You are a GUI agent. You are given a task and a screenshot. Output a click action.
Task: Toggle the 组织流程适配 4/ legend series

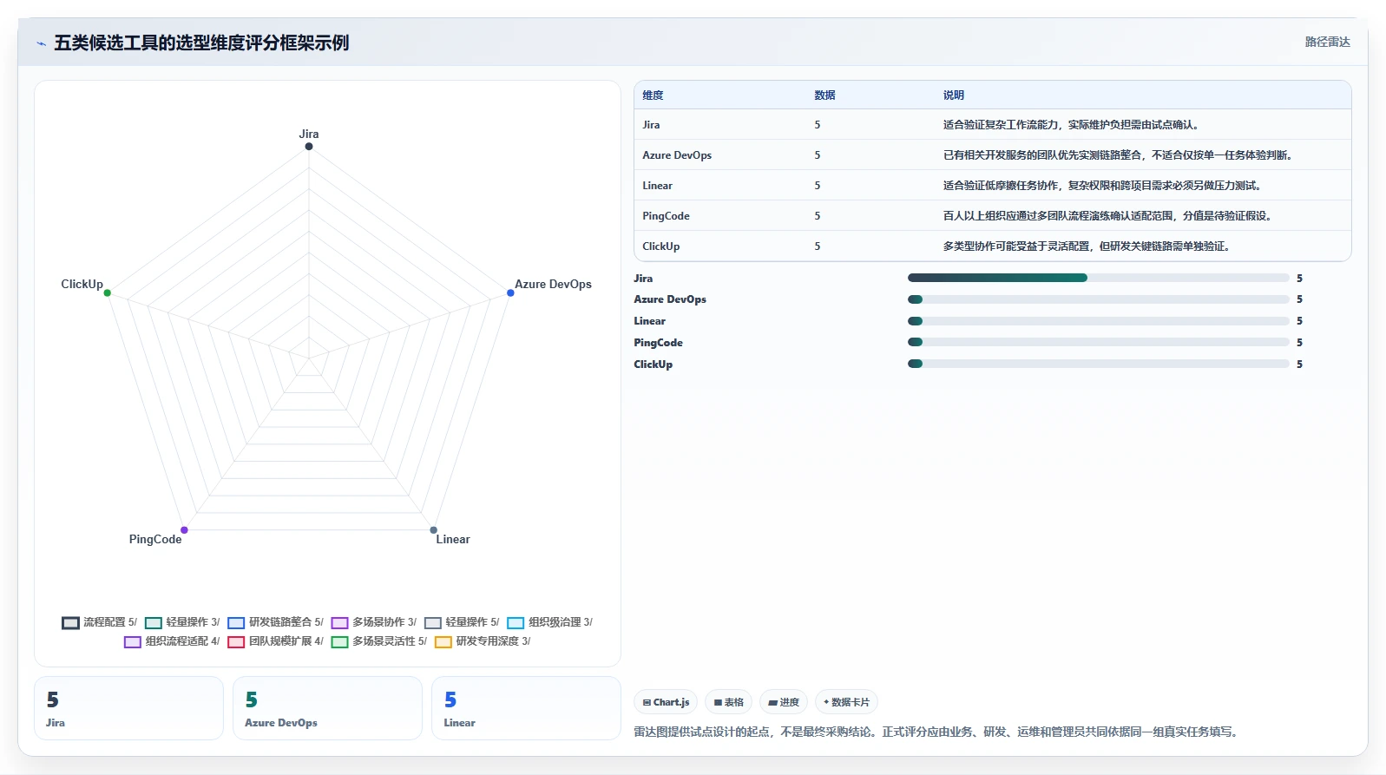point(172,641)
